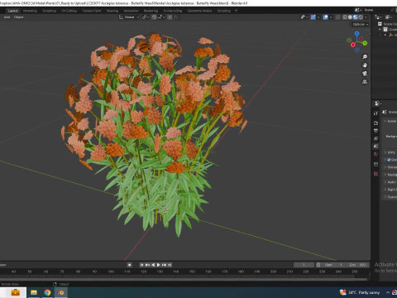Image resolution: width=397 pixels, height=298 pixels.
Task: Select rendered viewport shading
Action: tap(361, 17)
